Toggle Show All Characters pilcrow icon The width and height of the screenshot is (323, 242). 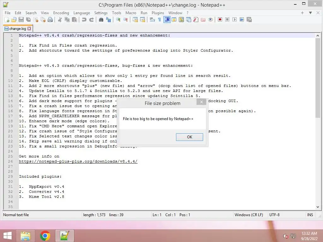(159, 20)
